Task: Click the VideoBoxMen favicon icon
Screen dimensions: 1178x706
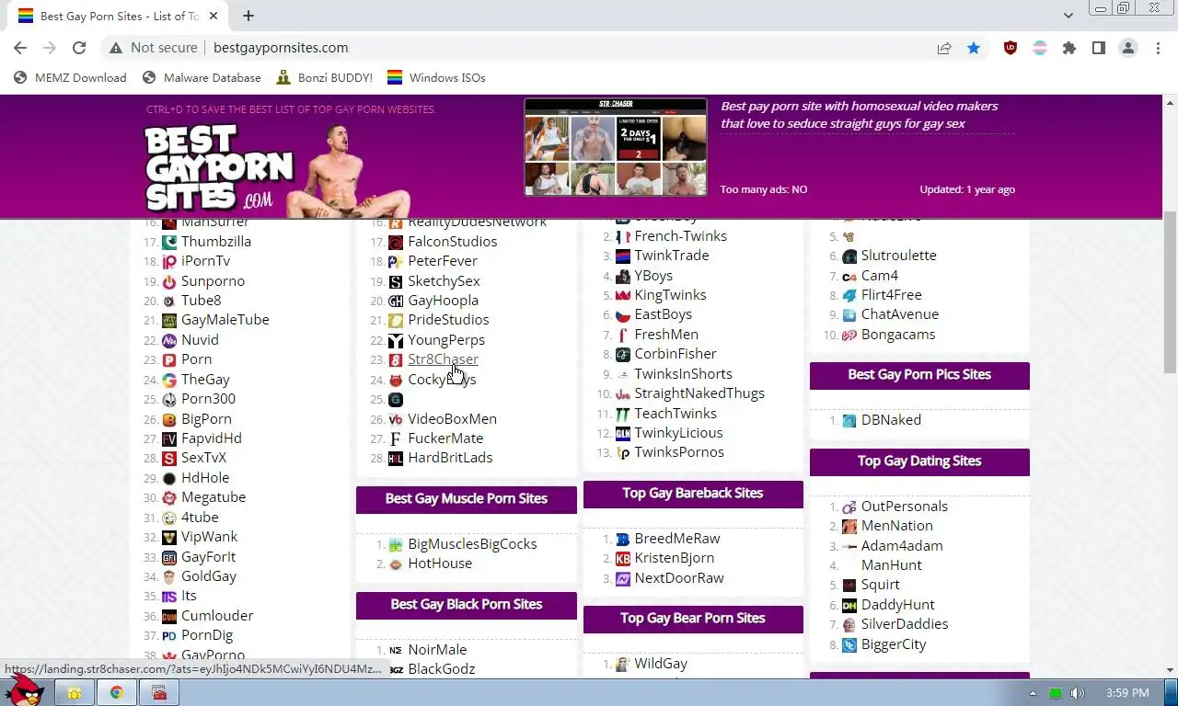Action: click(x=396, y=419)
